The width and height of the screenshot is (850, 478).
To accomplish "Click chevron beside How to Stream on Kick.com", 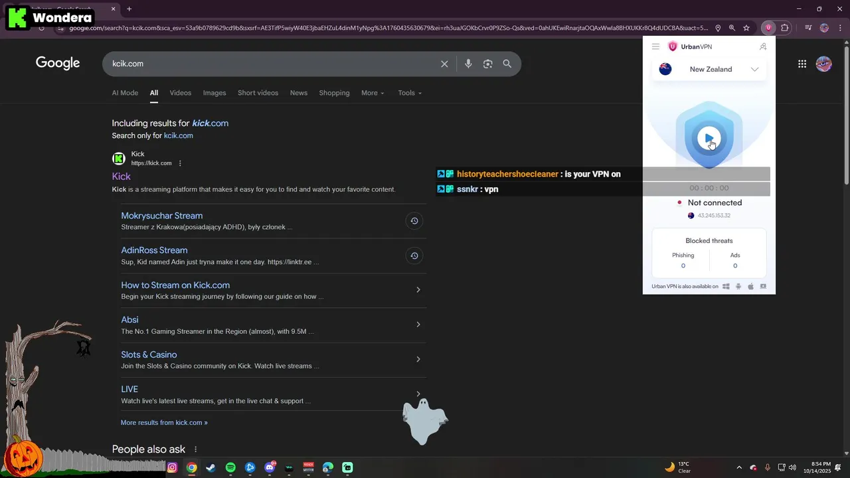I will pos(418,290).
